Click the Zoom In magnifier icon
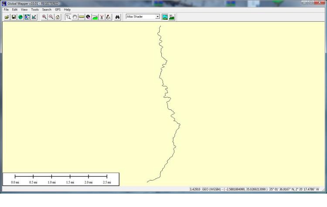Screen dimensions: 327x207 44,17
